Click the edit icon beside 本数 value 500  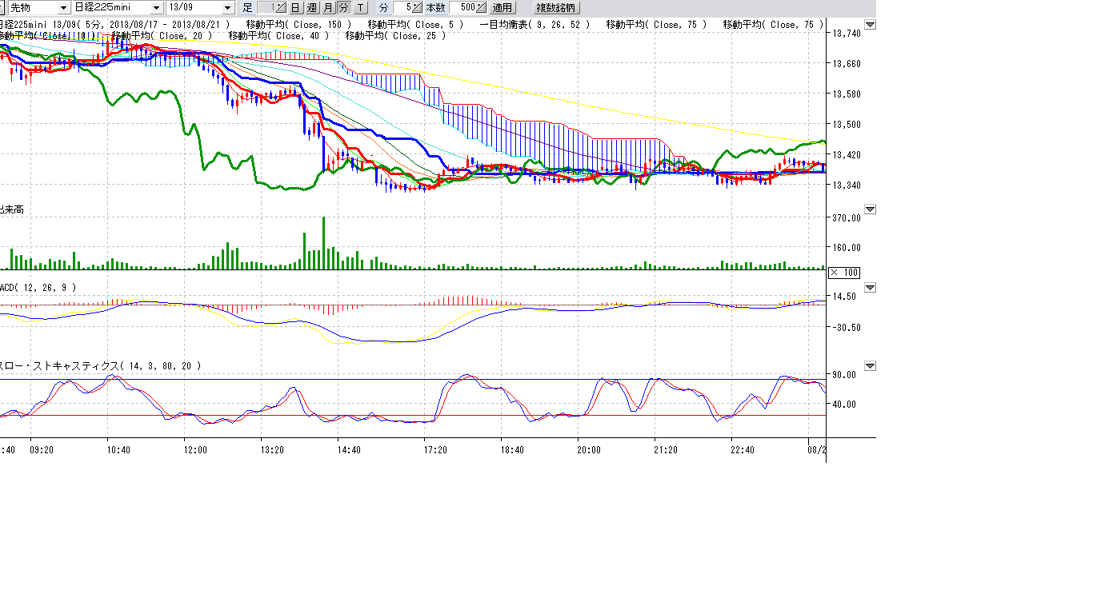pyautogui.click(x=480, y=8)
